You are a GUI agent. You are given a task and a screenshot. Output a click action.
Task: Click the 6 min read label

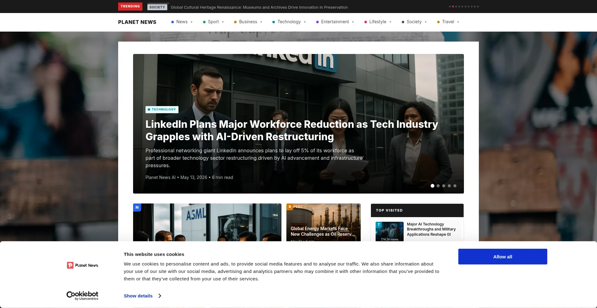222,177
